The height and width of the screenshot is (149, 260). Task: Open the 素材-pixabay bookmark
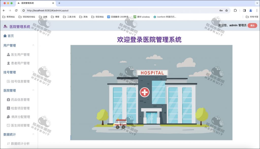click(x=143, y=17)
